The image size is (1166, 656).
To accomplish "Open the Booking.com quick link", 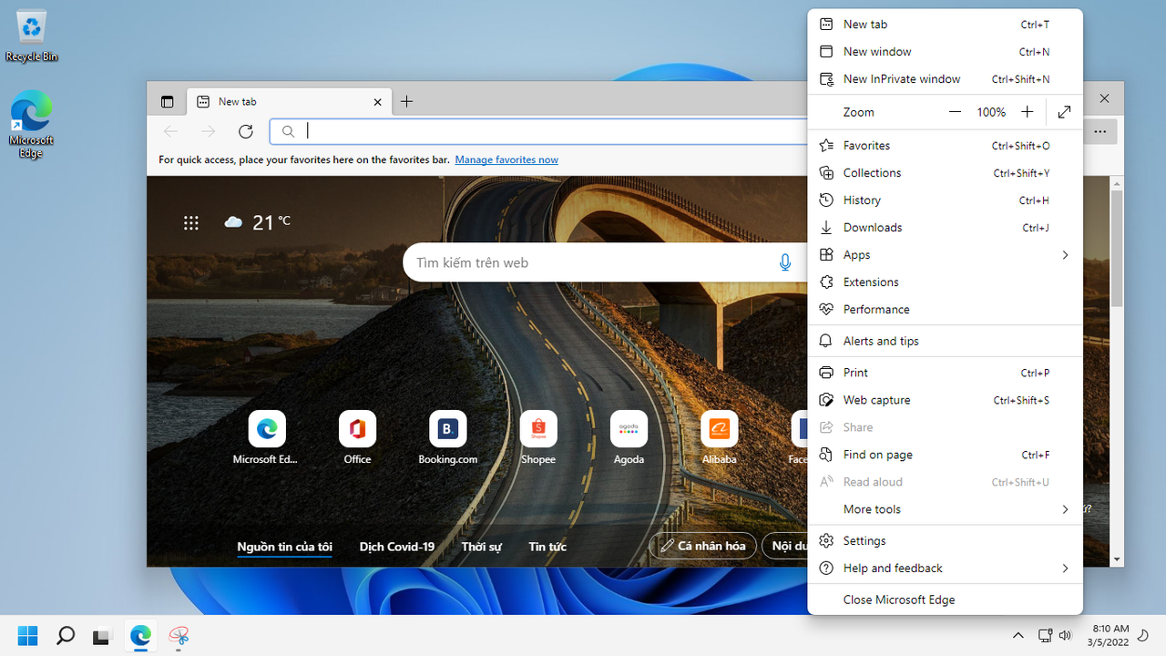I will point(447,428).
